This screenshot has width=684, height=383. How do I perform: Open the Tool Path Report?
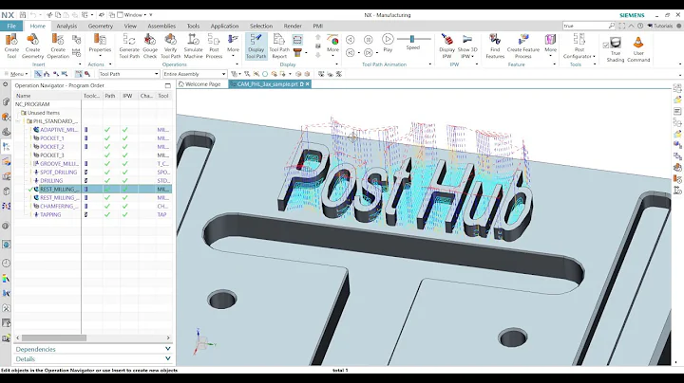[279, 46]
